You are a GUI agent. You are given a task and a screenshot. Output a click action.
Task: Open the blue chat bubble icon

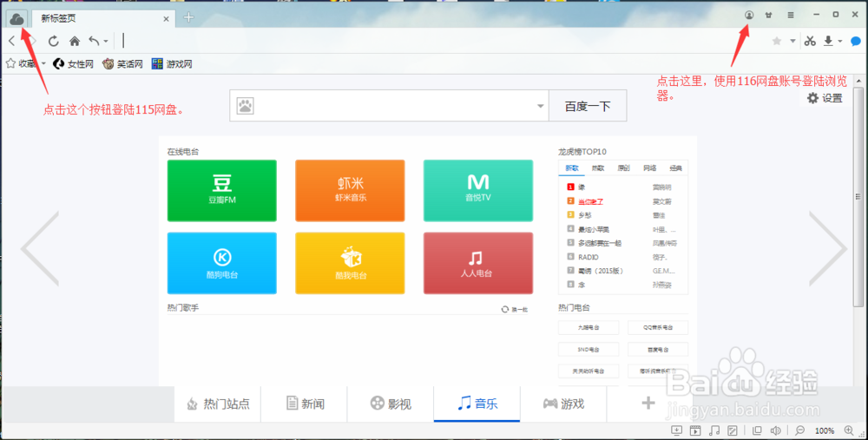(x=856, y=41)
